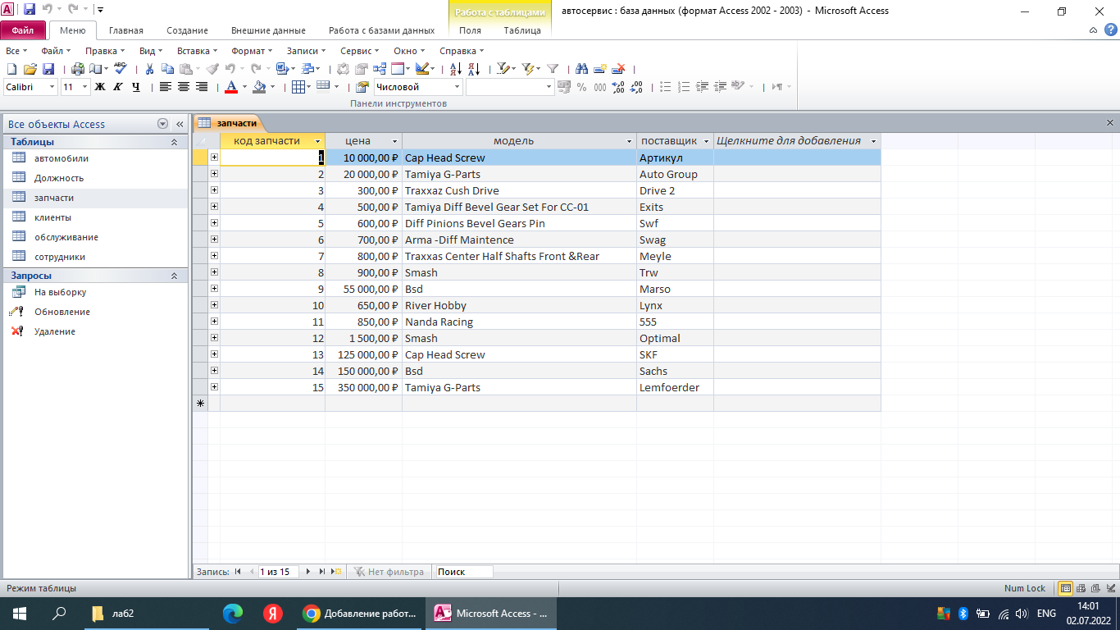
Task: Add new record toolbar icon
Action: pos(600,69)
